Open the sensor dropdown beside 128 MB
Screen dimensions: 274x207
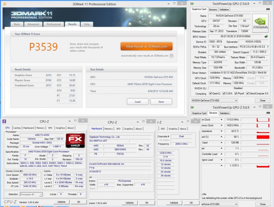(221, 143)
